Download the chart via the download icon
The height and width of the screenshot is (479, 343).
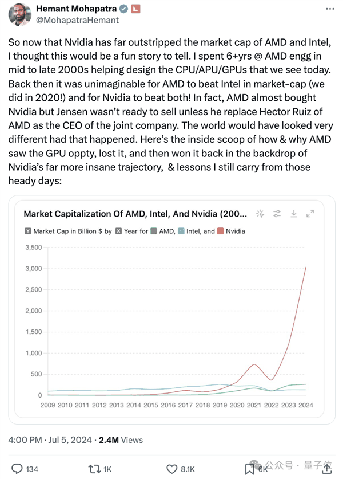tap(294, 214)
